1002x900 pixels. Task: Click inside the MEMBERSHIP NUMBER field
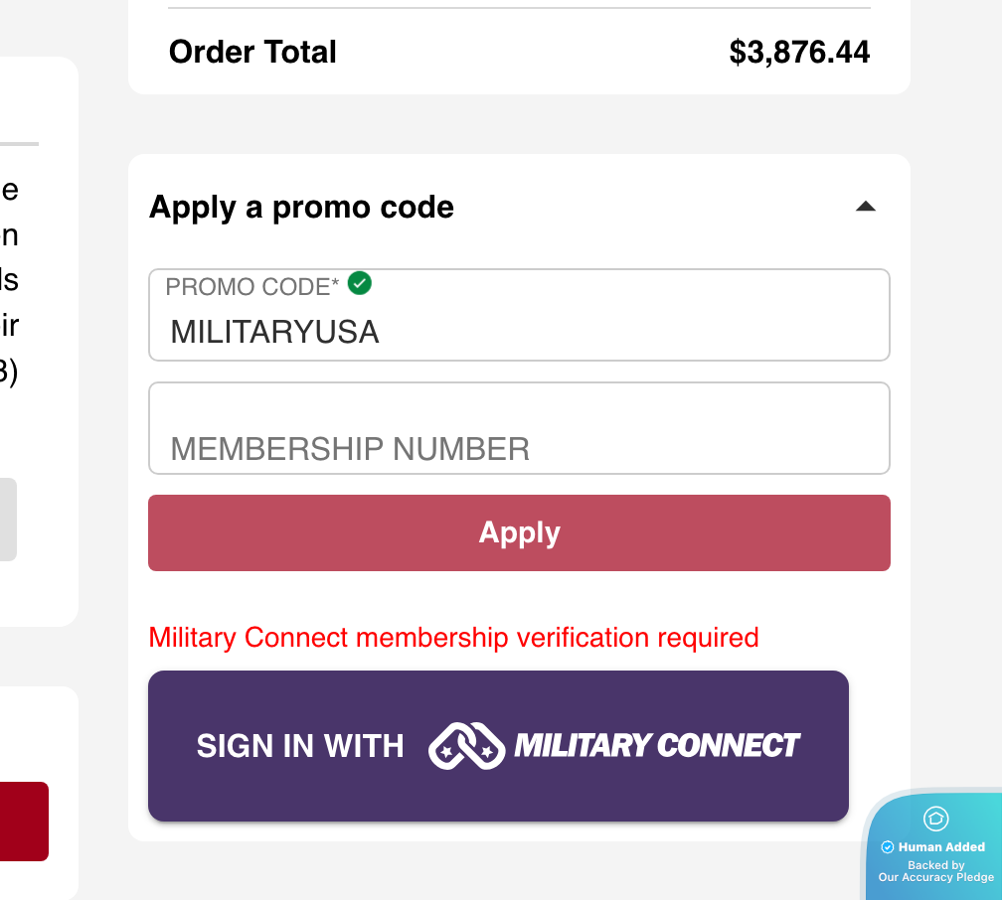click(x=519, y=428)
